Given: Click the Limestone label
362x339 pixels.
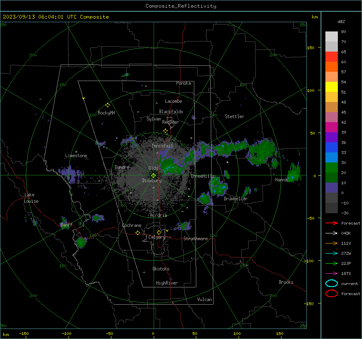Looking at the screenshot, I should (76, 156).
